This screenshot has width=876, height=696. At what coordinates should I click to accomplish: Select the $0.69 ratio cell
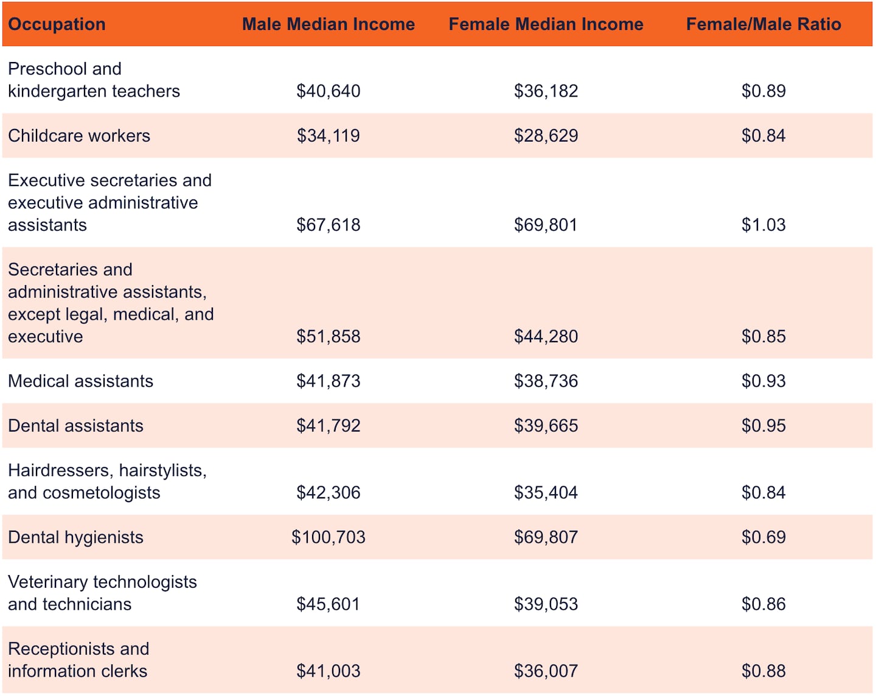763,537
